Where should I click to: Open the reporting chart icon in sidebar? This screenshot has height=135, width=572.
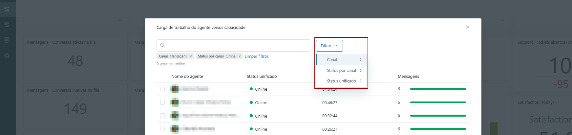[7, 25]
